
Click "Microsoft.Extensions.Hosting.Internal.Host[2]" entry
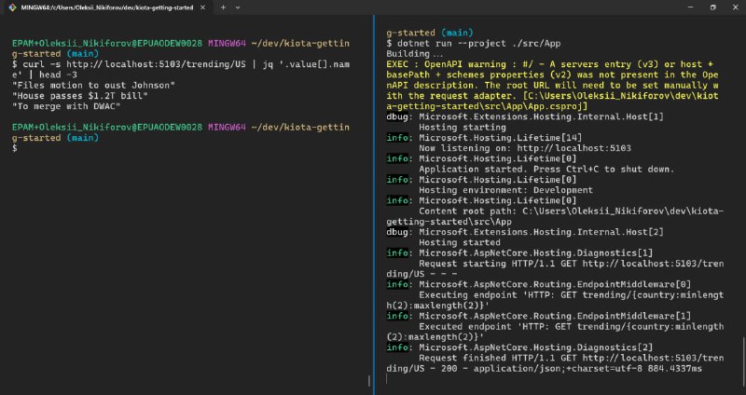[x=541, y=232]
